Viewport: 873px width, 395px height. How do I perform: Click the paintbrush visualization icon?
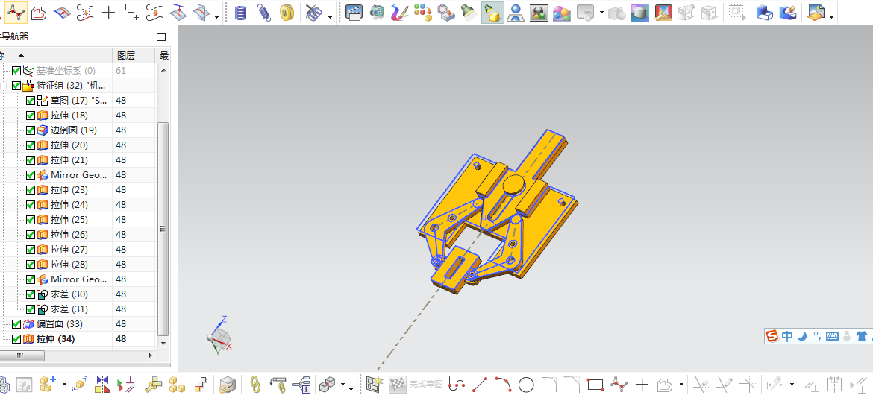400,12
